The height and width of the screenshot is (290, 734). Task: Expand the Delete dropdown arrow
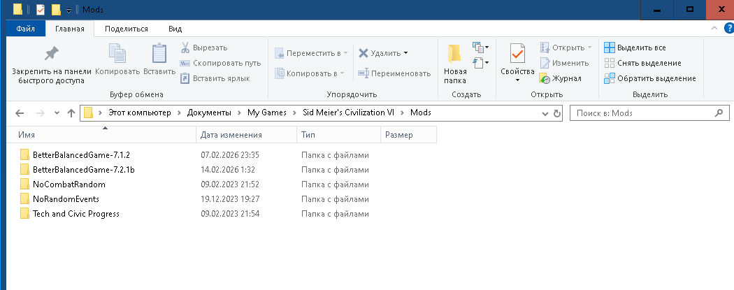point(405,53)
